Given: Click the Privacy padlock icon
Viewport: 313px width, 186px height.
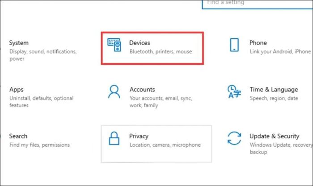Looking at the screenshot, I should (114, 138).
